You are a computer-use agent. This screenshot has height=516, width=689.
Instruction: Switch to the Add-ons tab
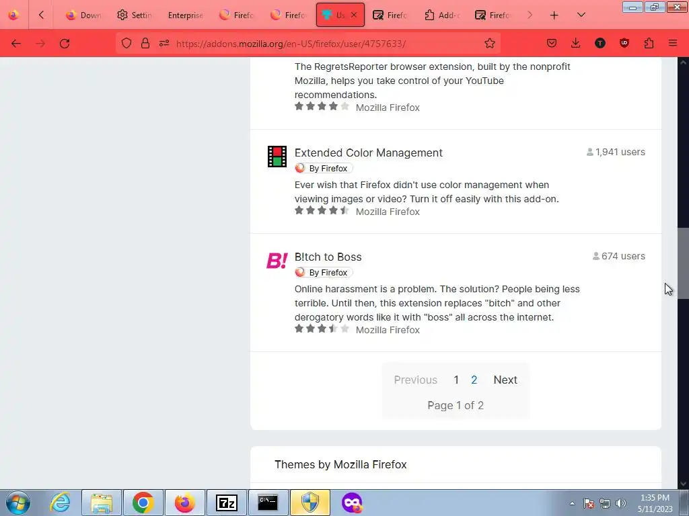(442, 15)
